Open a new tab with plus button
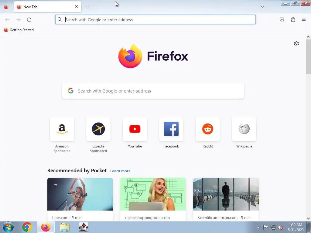 [x=88, y=7]
